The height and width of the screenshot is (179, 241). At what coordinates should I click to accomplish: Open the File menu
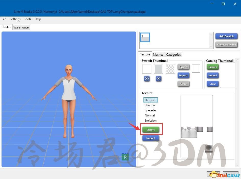4,19
